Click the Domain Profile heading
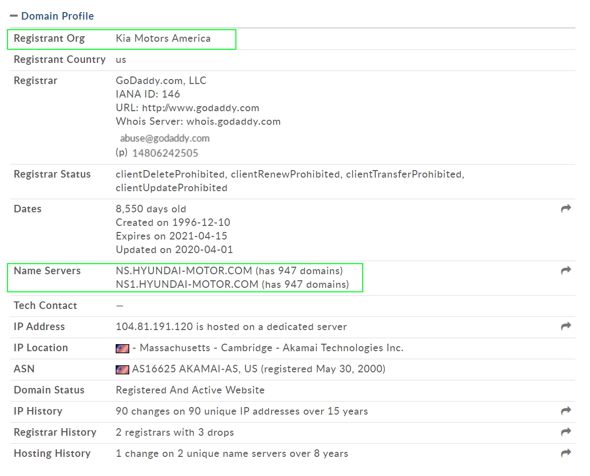The image size is (590, 476). click(57, 16)
